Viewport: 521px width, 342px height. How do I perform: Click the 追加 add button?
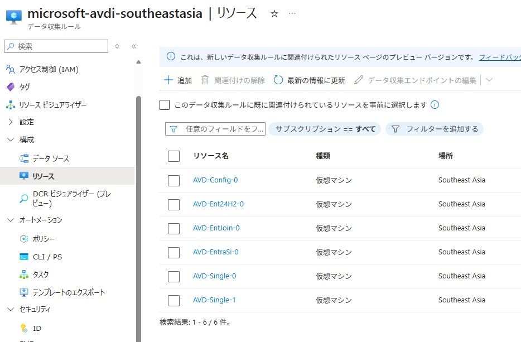point(177,80)
